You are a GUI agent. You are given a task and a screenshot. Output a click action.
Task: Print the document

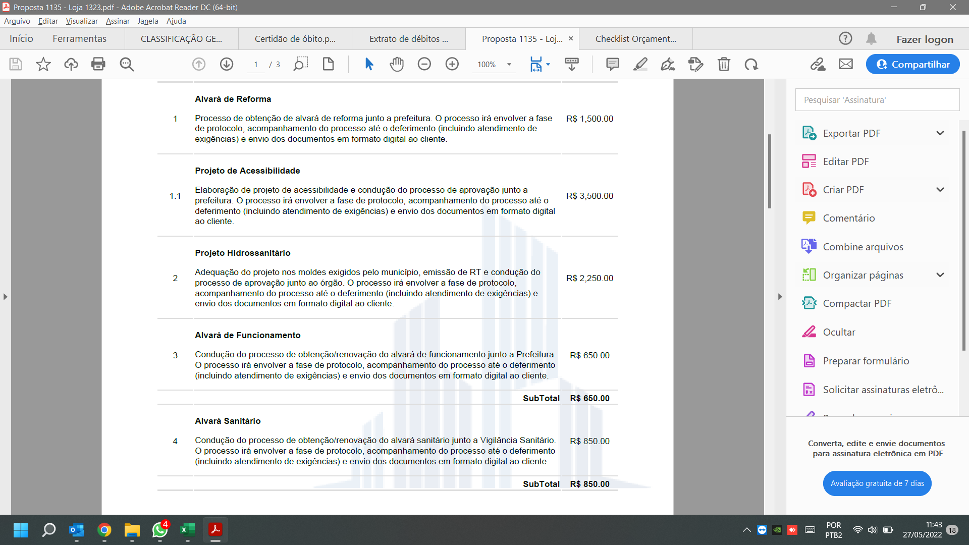tap(98, 64)
